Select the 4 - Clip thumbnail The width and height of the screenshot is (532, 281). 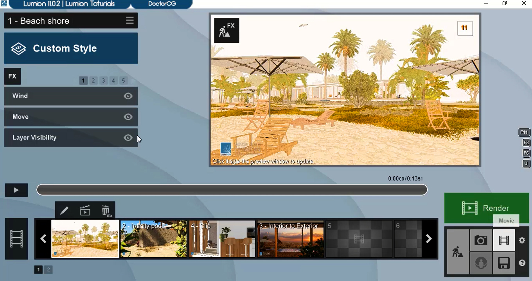point(222,239)
